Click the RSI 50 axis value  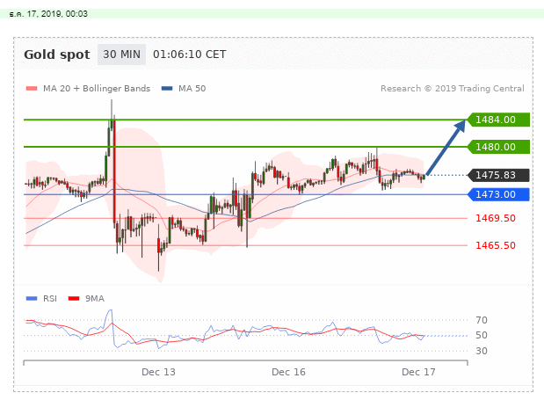point(482,335)
